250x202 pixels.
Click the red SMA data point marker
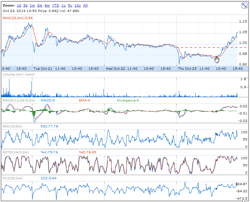coord(216,57)
